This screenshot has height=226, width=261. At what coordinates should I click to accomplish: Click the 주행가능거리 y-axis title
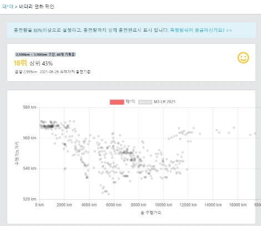click(17, 154)
